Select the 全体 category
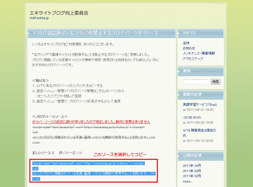This screenshot has height=187, width=253. [186, 43]
